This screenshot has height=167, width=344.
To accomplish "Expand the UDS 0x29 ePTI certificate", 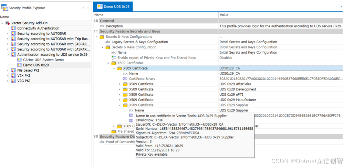I will [119, 95].
